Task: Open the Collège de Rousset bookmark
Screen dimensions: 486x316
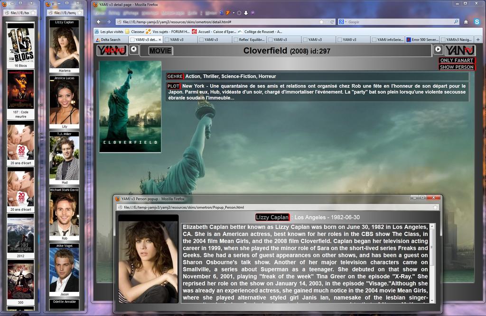Action: [x=260, y=32]
